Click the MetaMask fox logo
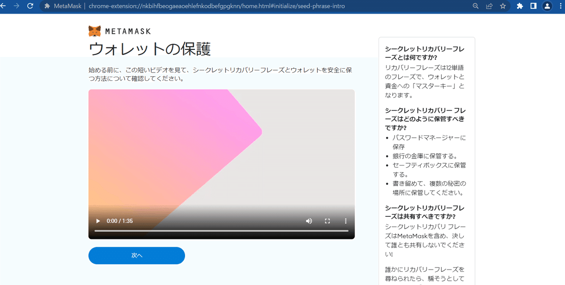This screenshot has width=565, height=285. coord(95,31)
